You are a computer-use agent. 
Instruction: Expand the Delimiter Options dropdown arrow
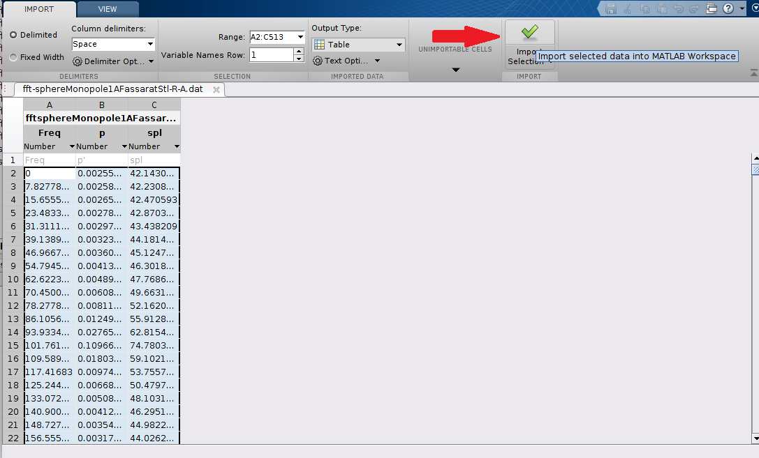pyautogui.click(x=151, y=61)
